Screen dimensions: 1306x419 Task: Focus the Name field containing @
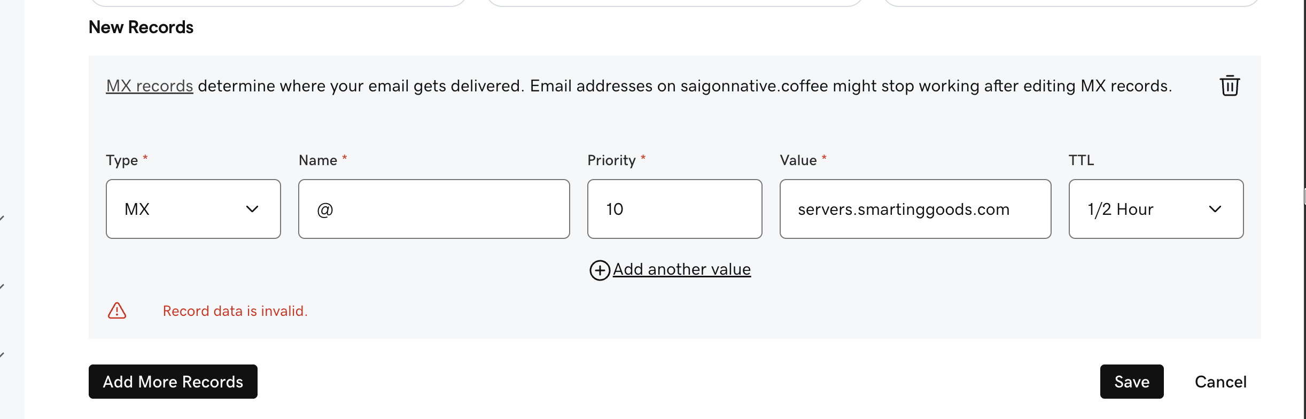pos(434,209)
